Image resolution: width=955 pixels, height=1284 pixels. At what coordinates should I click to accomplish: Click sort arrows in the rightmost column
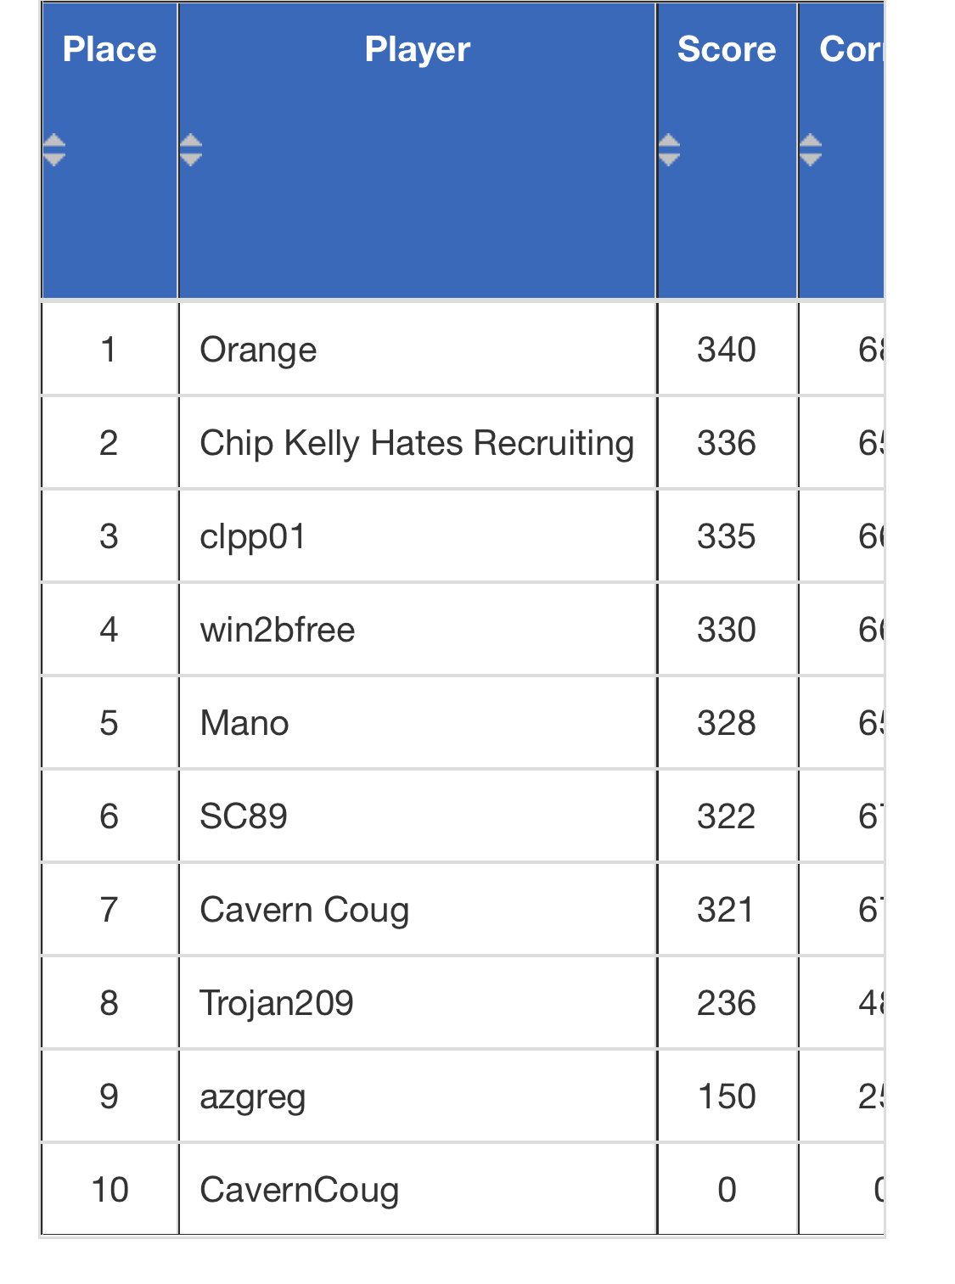811,150
